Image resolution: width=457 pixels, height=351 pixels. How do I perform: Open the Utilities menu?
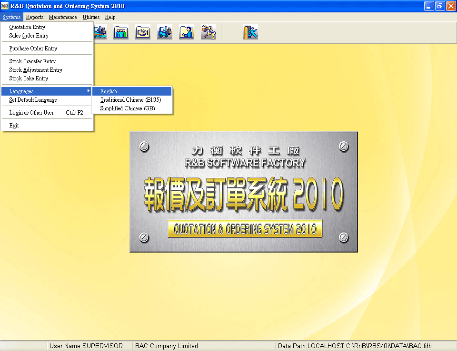click(x=91, y=17)
